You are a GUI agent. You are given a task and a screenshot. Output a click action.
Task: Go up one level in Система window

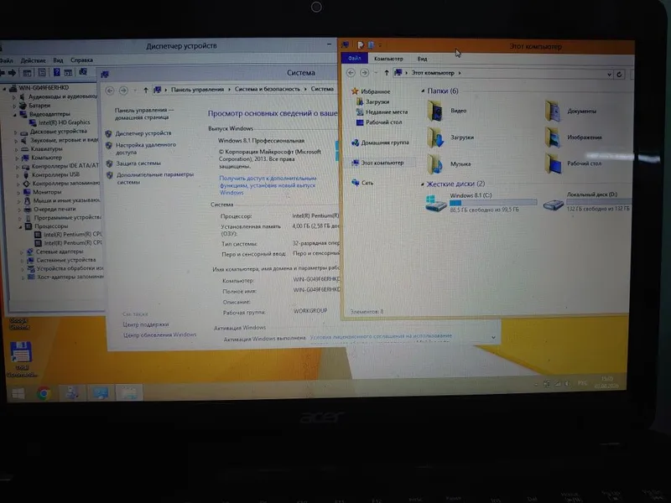145,90
